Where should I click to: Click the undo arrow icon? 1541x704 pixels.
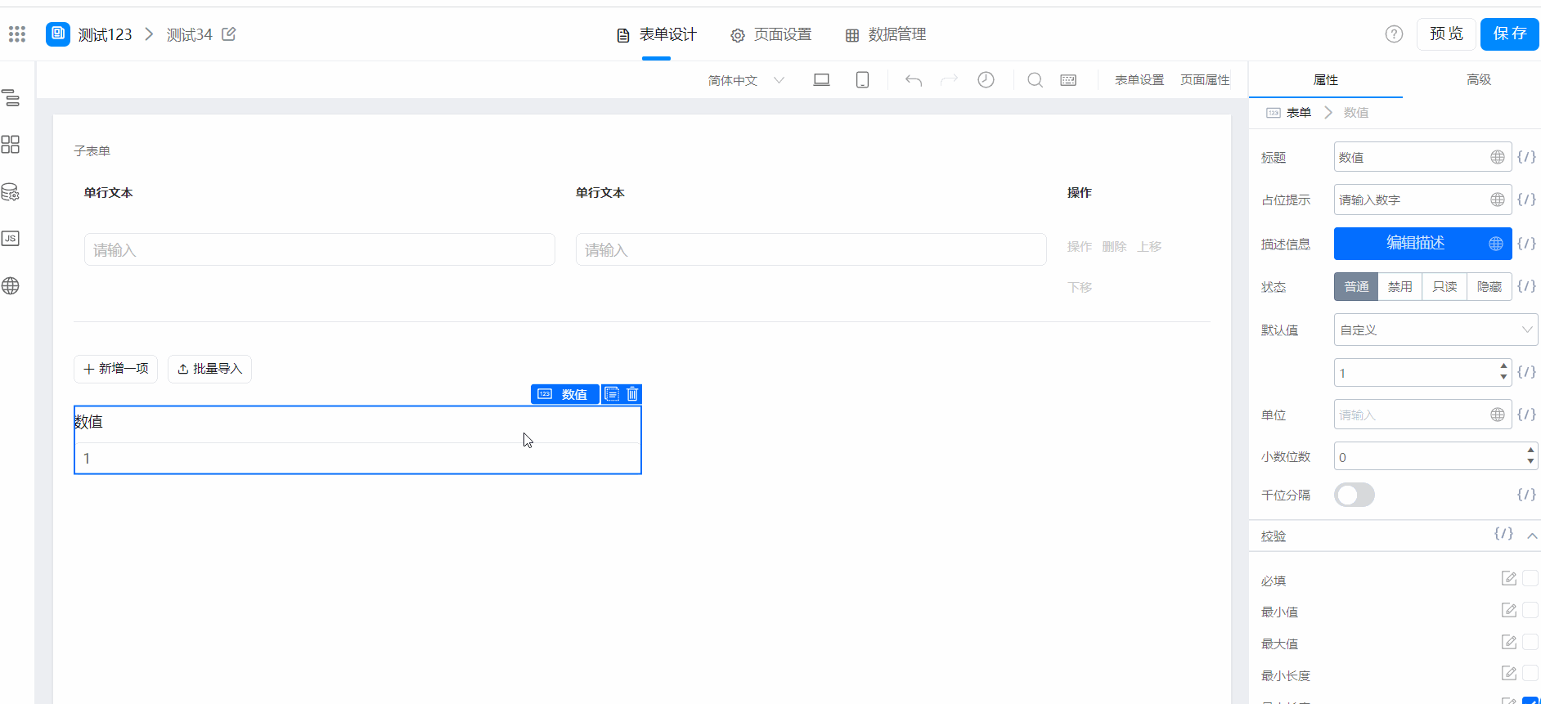tap(914, 80)
